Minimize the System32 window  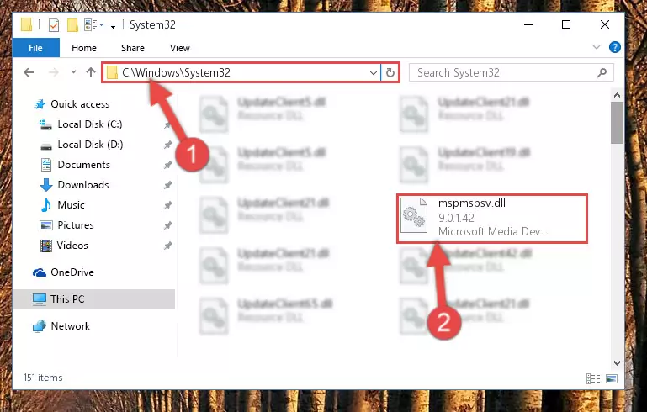pyautogui.click(x=528, y=24)
